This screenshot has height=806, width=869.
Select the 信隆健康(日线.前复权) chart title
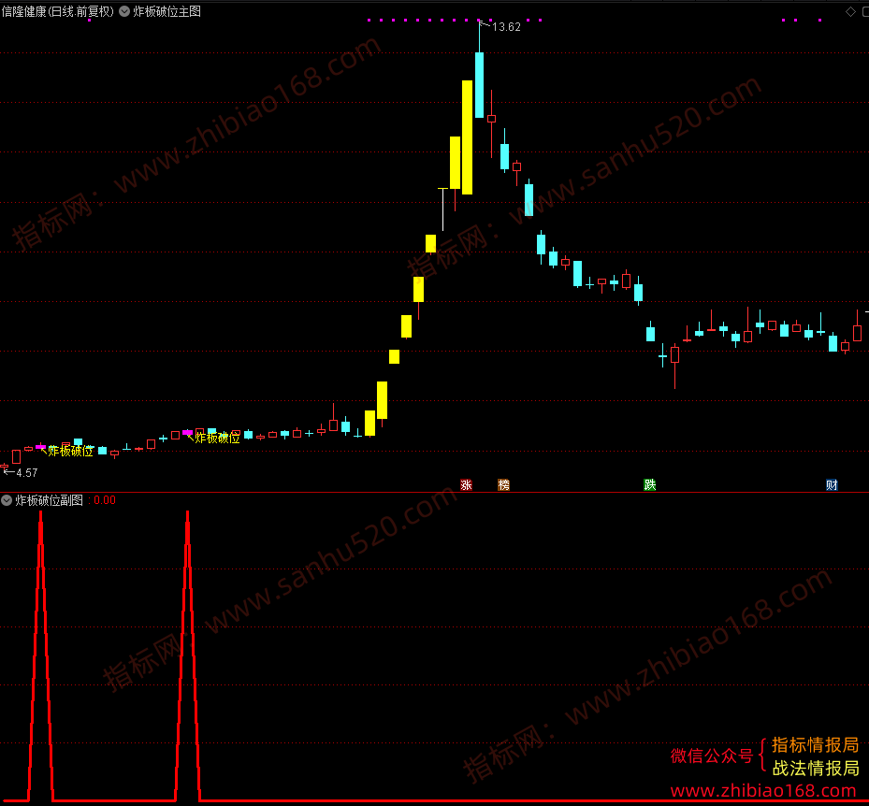pyautogui.click(x=58, y=11)
